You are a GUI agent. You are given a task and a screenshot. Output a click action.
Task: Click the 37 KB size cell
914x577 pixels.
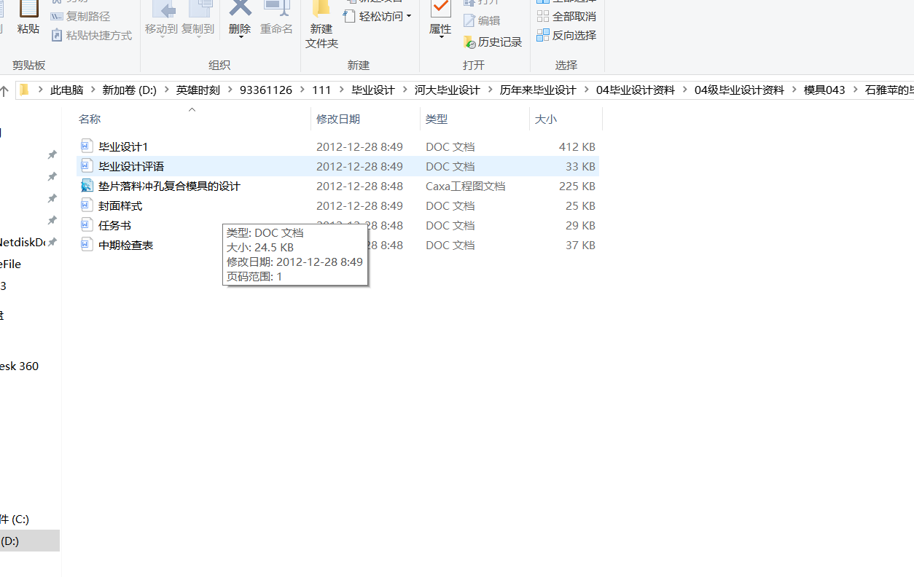tap(580, 245)
